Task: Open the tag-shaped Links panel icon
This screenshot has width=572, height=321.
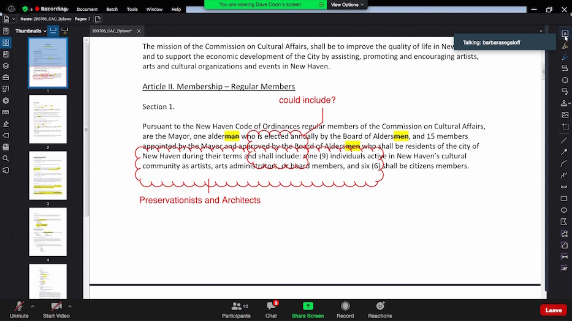Action: 6,135
